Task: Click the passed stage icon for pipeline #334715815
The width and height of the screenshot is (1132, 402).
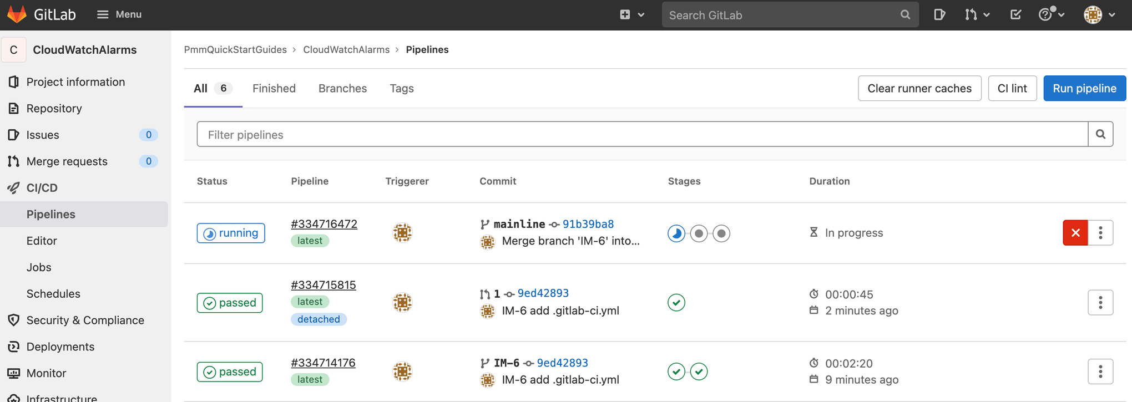Action: (676, 303)
